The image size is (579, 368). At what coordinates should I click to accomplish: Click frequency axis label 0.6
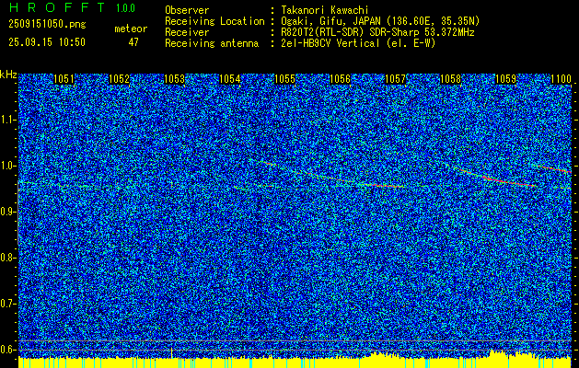click(x=7, y=350)
